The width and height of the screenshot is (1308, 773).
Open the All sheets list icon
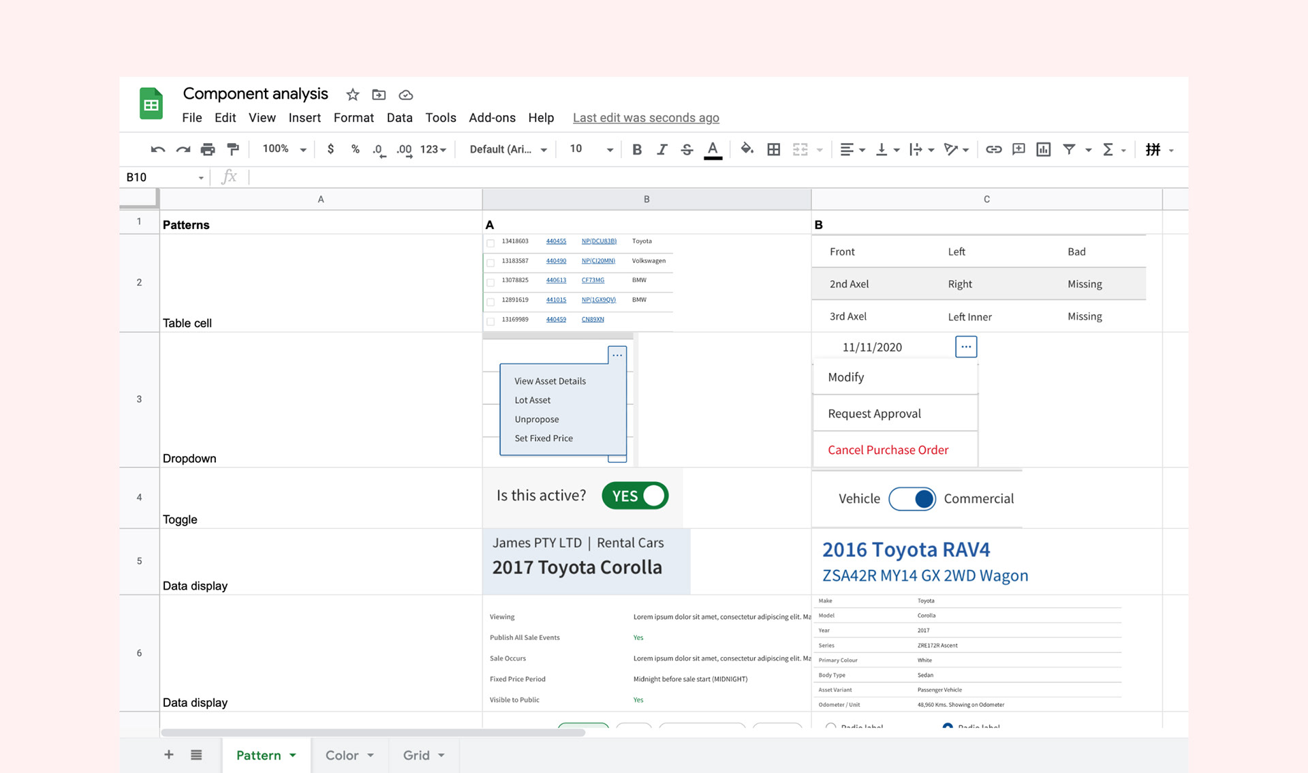click(196, 755)
